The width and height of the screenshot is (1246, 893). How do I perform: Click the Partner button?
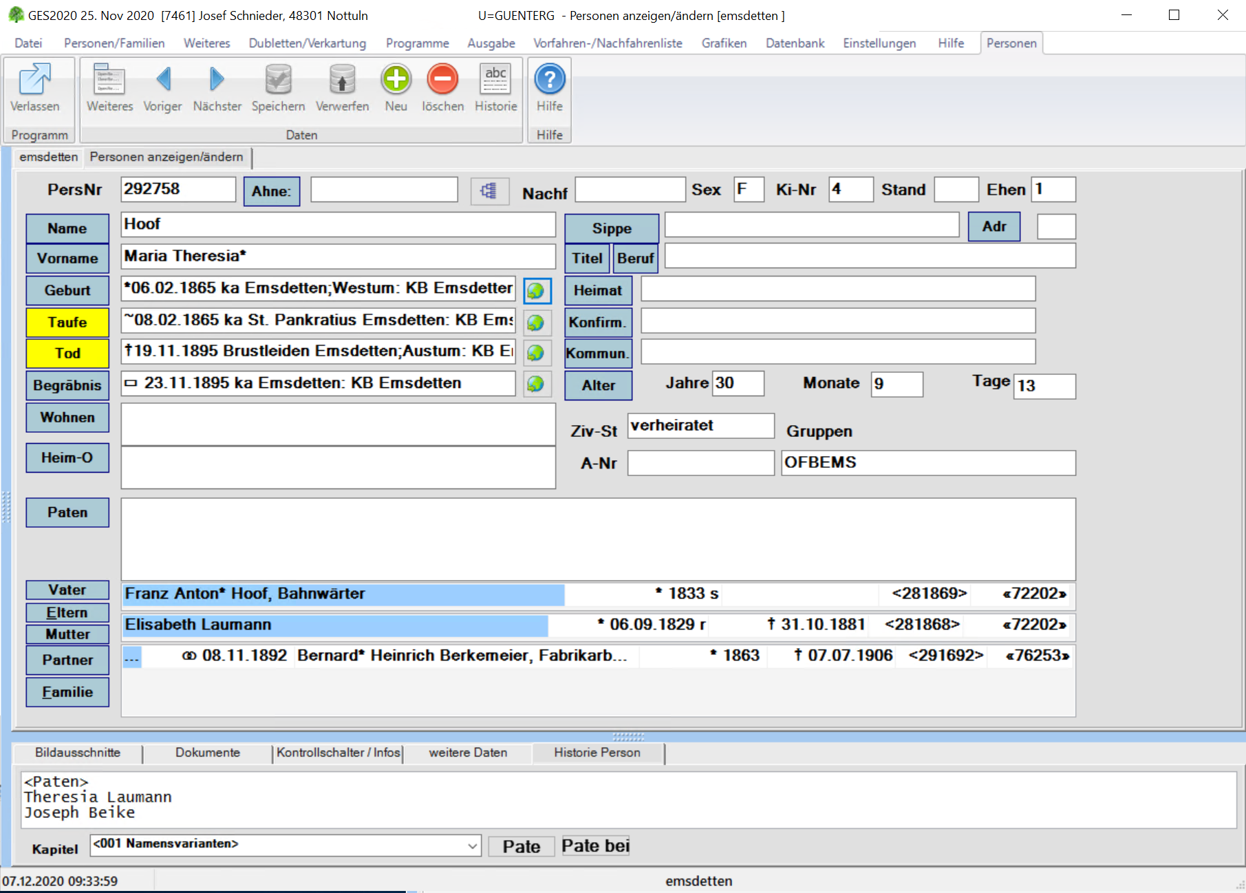coord(67,660)
